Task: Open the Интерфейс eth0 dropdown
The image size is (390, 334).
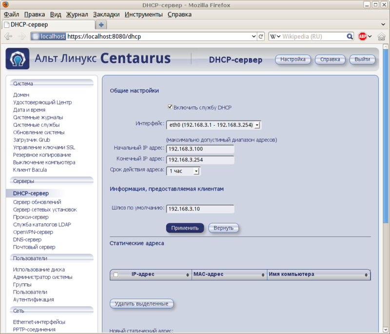Action: [x=214, y=125]
